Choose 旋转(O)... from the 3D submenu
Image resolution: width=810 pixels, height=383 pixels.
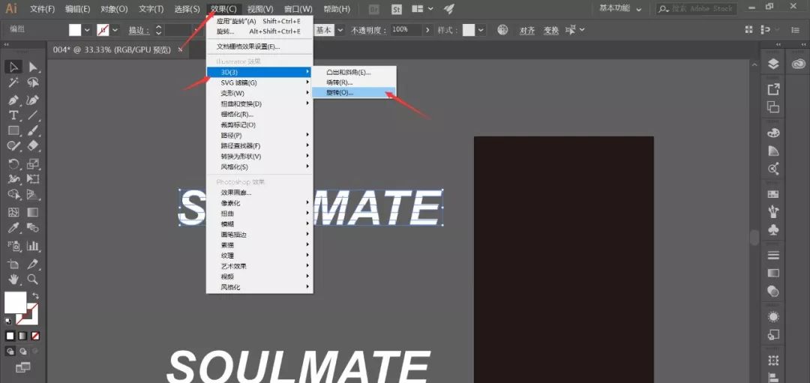click(340, 93)
